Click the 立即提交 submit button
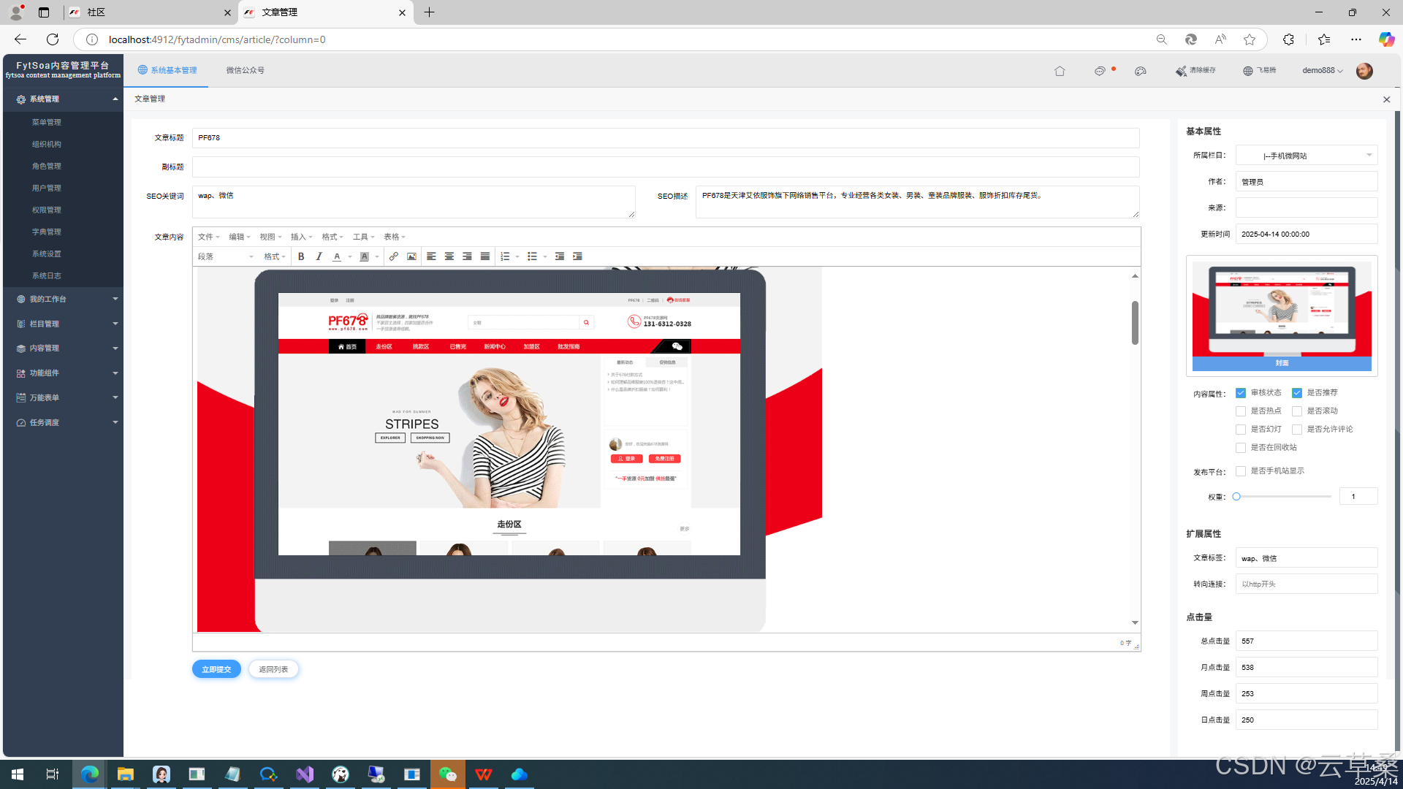The height and width of the screenshot is (789, 1403). point(216,669)
